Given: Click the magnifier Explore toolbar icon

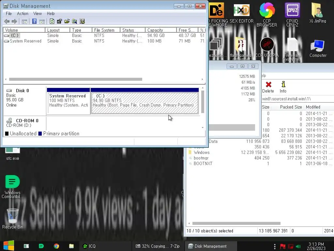Looking at the screenshot, I should pyautogui.click(x=75, y=21).
